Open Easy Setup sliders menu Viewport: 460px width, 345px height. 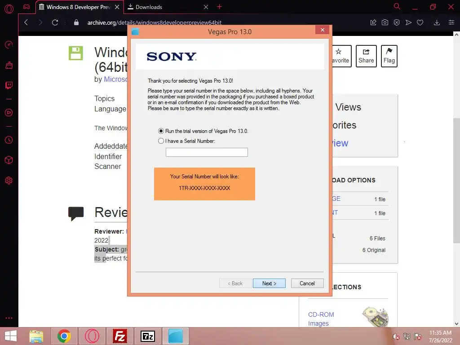click(x=451, y=22)
